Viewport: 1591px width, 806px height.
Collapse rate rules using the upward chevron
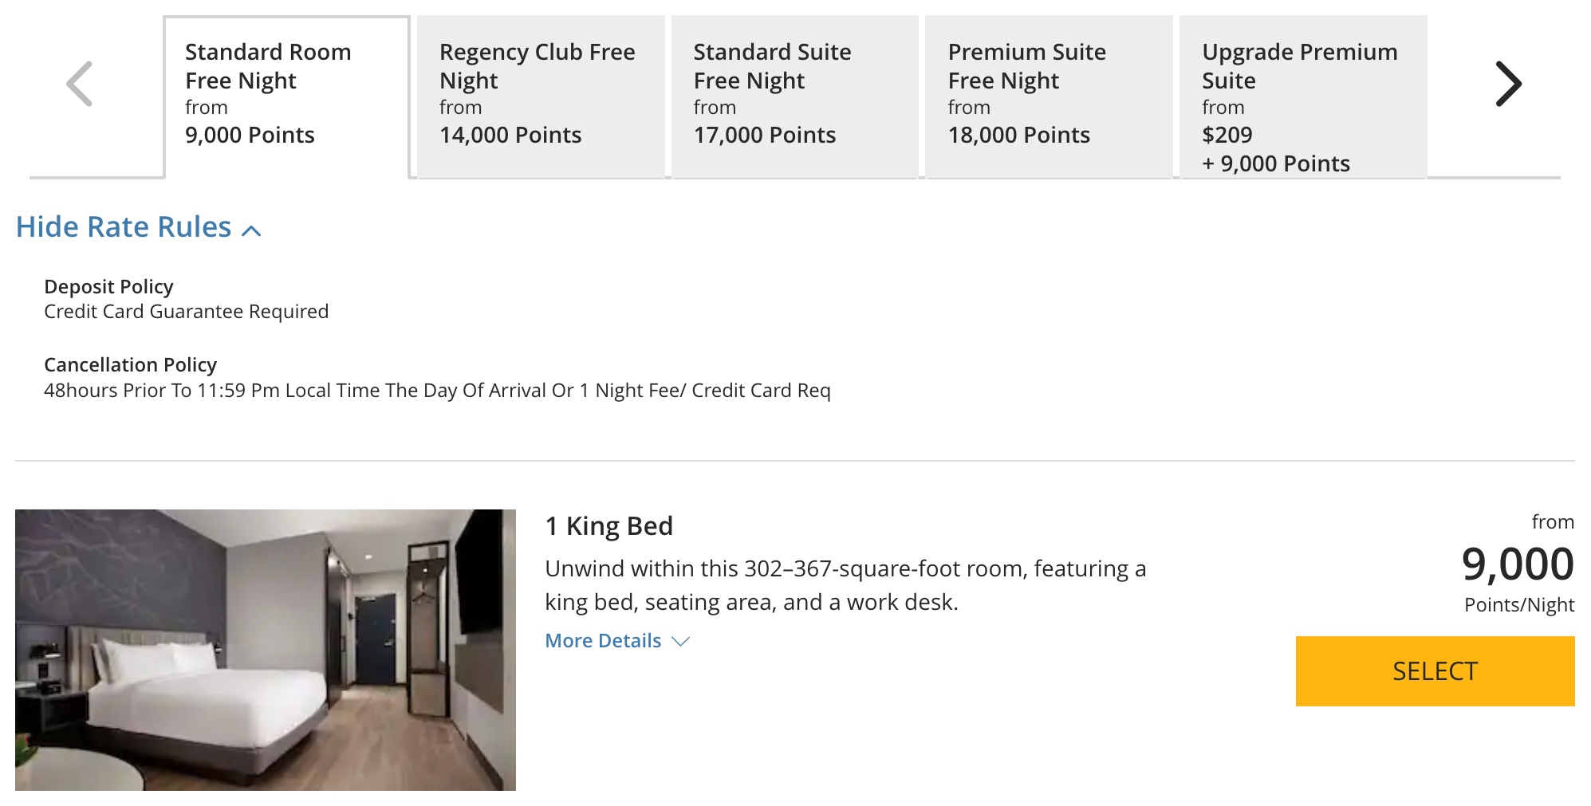click(252, 230)
